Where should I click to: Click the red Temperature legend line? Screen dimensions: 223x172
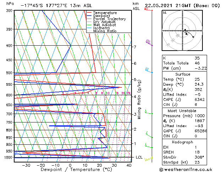tap(89, 13)
